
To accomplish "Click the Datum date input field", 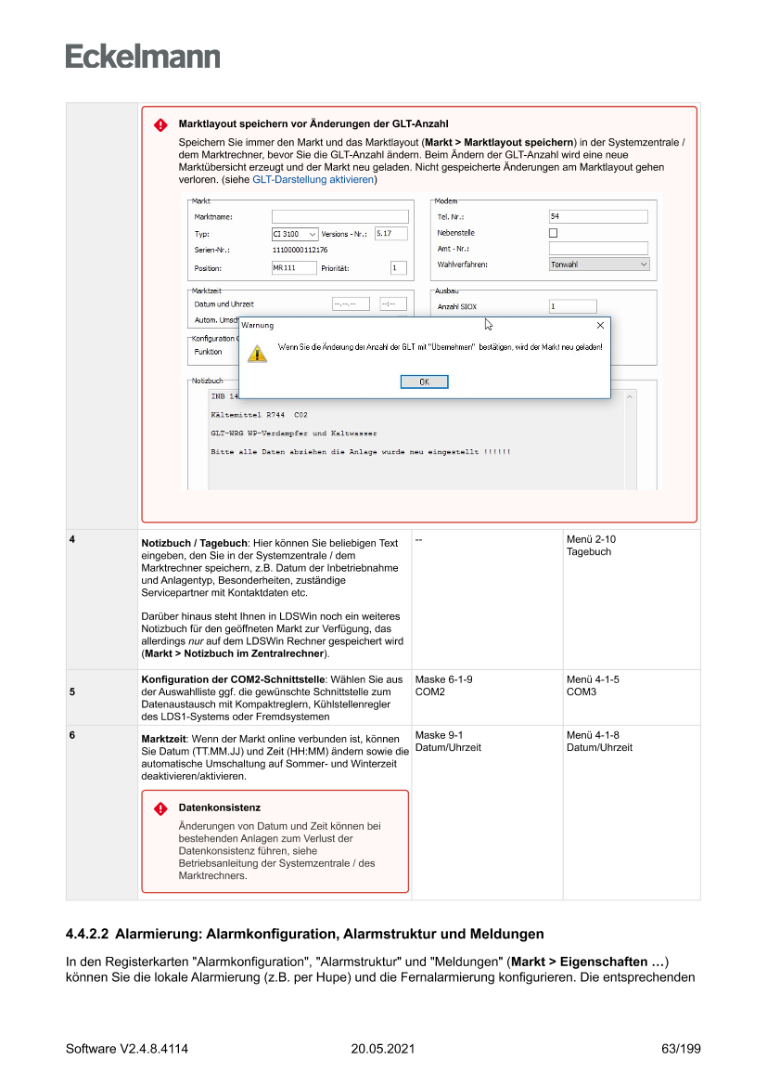I will coord(351,304).
